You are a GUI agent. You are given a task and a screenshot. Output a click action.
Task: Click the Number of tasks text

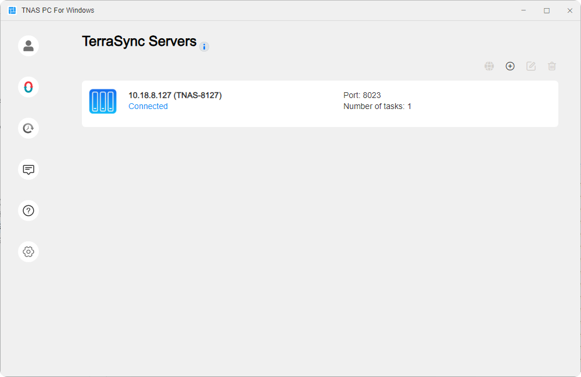pos(378,106)
